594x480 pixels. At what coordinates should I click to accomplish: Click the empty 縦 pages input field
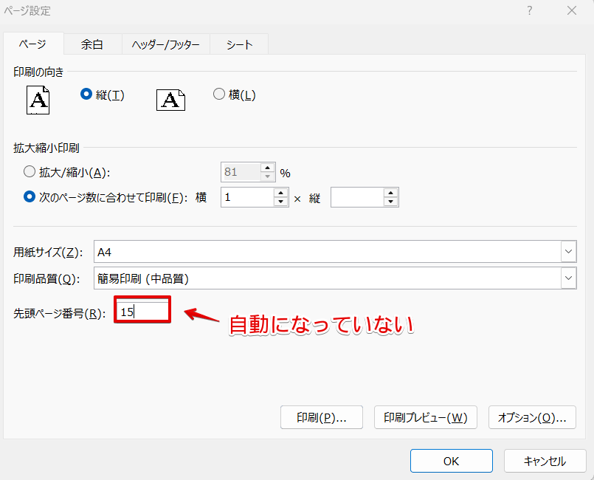click(358, 197)
